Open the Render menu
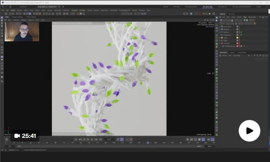The height and width of the screenshot is (162, 270). [x=97, y=10]
